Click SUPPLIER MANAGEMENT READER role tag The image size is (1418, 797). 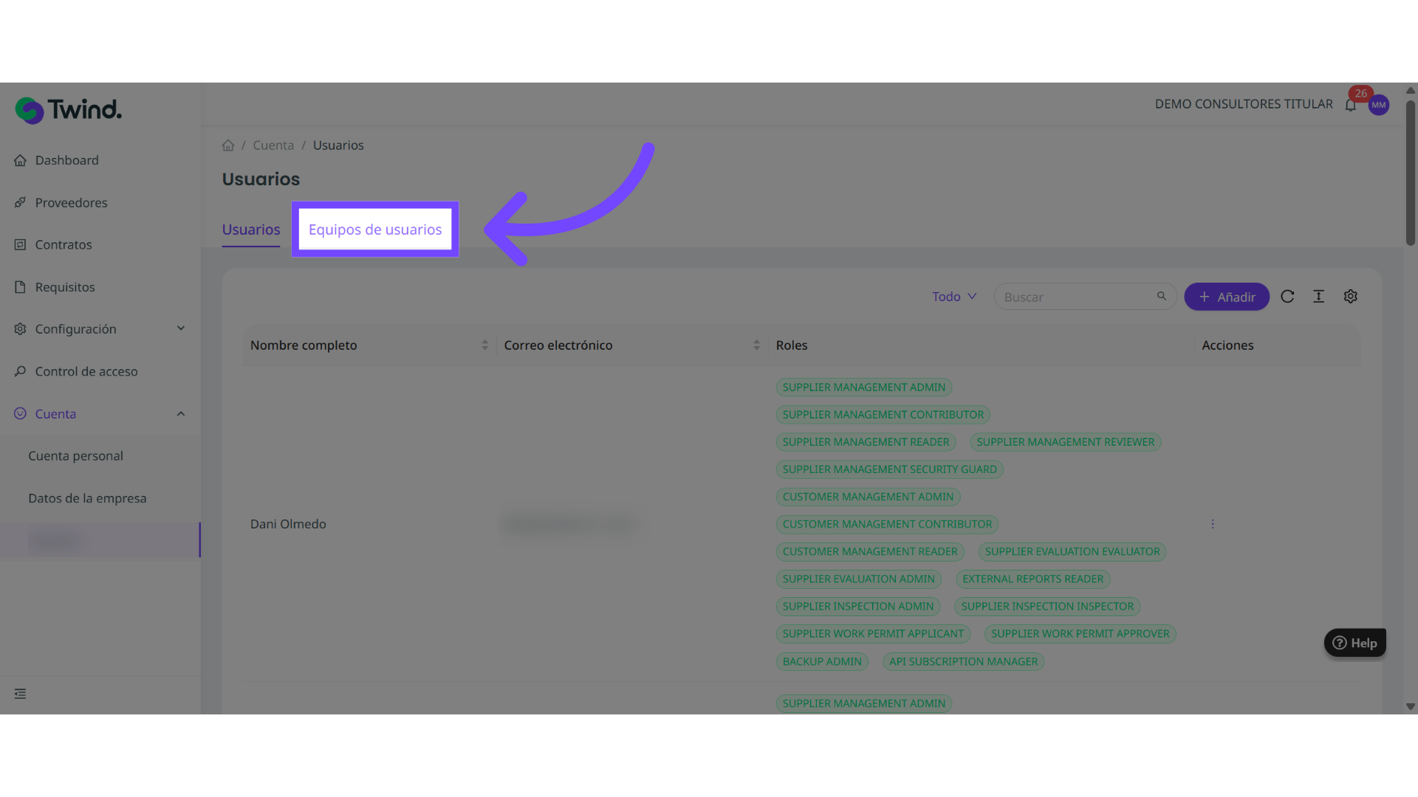click(x=866, y=442)
